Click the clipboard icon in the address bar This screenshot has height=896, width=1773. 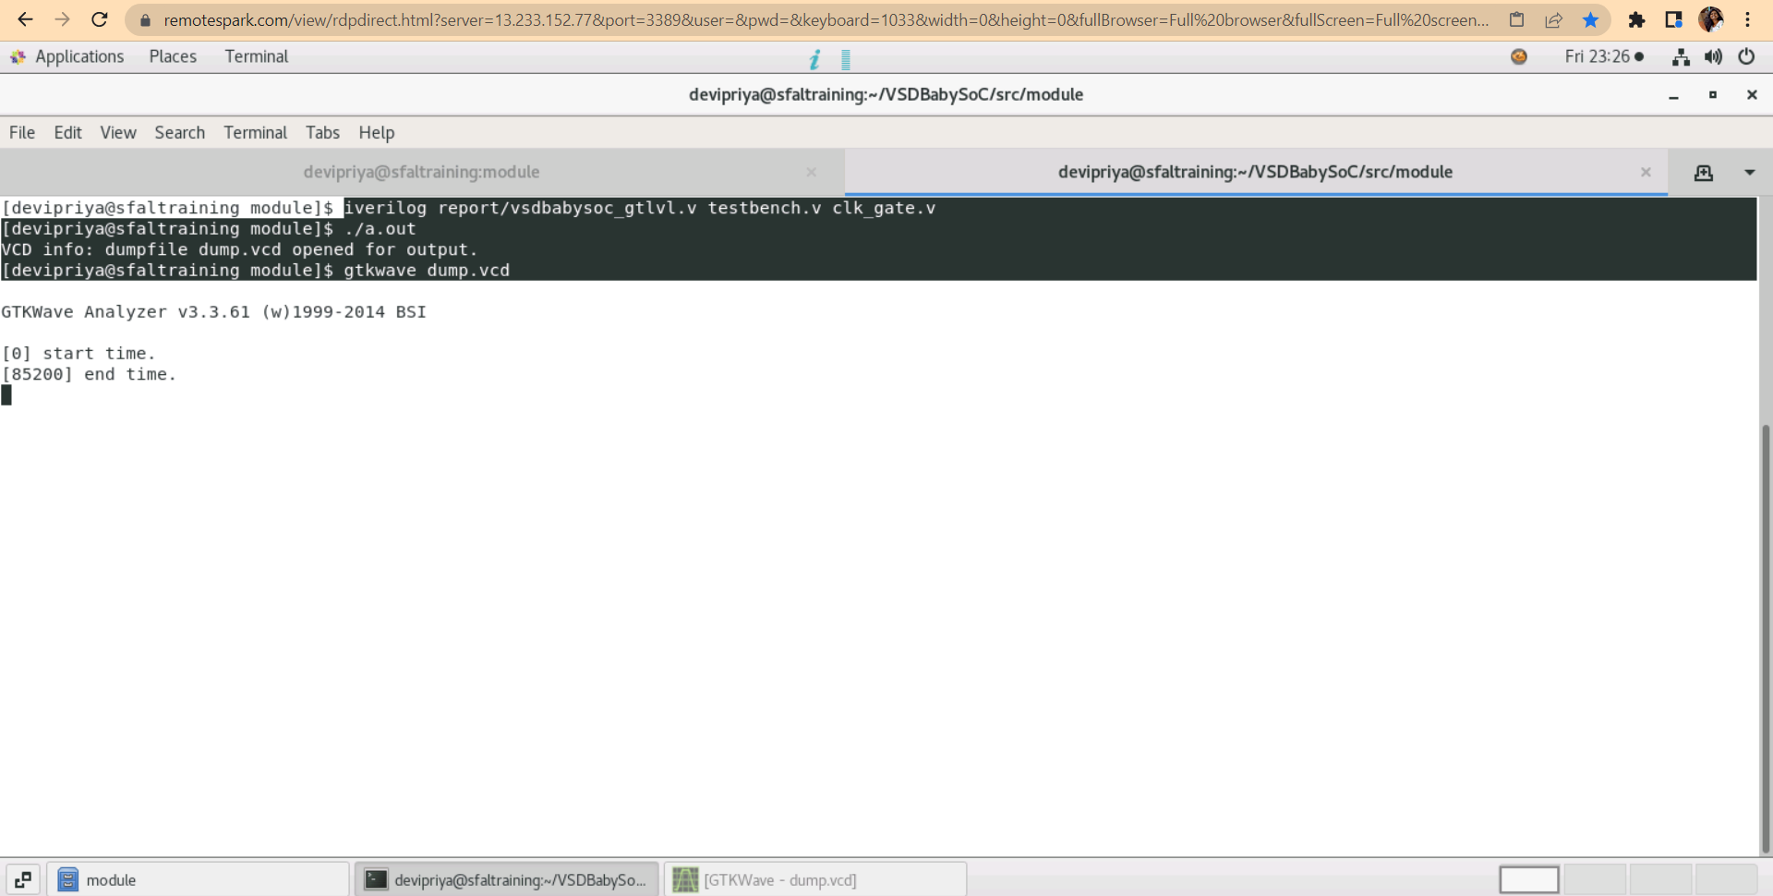click(x=1517, y=19)
